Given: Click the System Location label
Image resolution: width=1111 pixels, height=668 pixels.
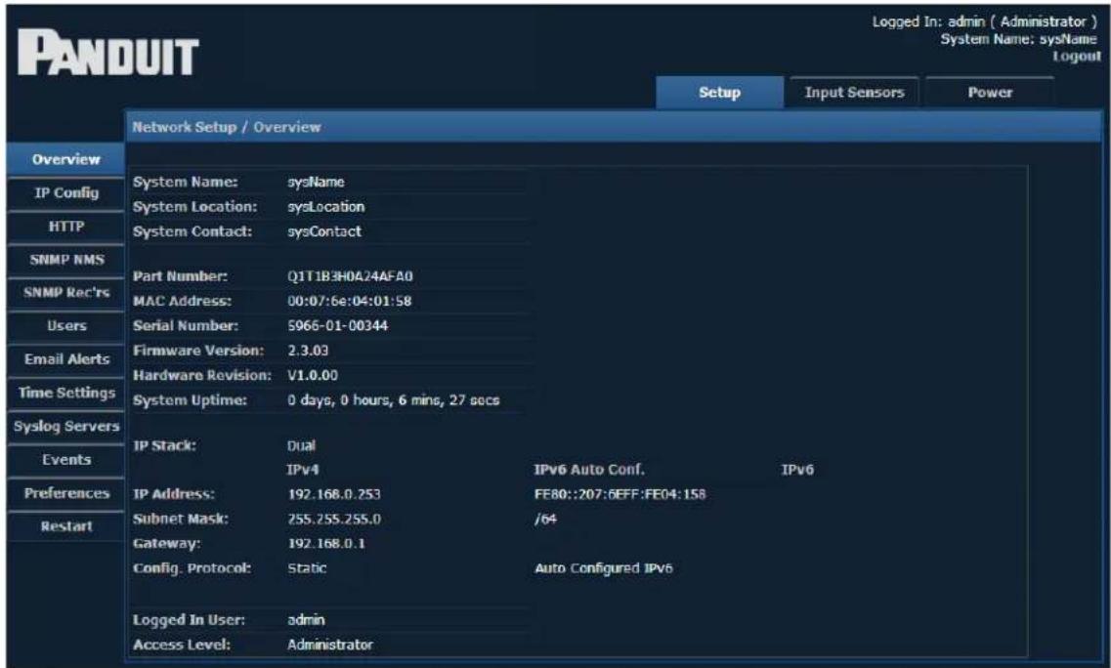Looking at the screenshot, I should (194, 207).
